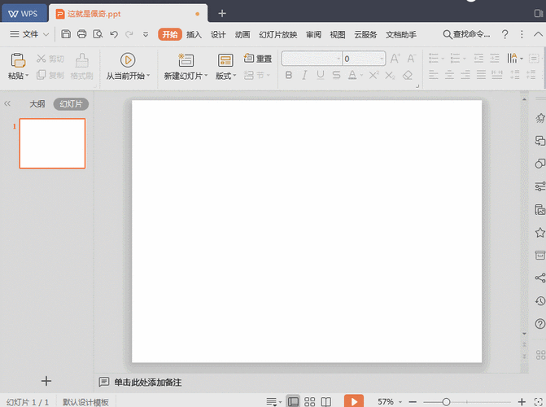Screen dimensions: 546x407
Task: Click the 重置 reset button
Action: 258,59
